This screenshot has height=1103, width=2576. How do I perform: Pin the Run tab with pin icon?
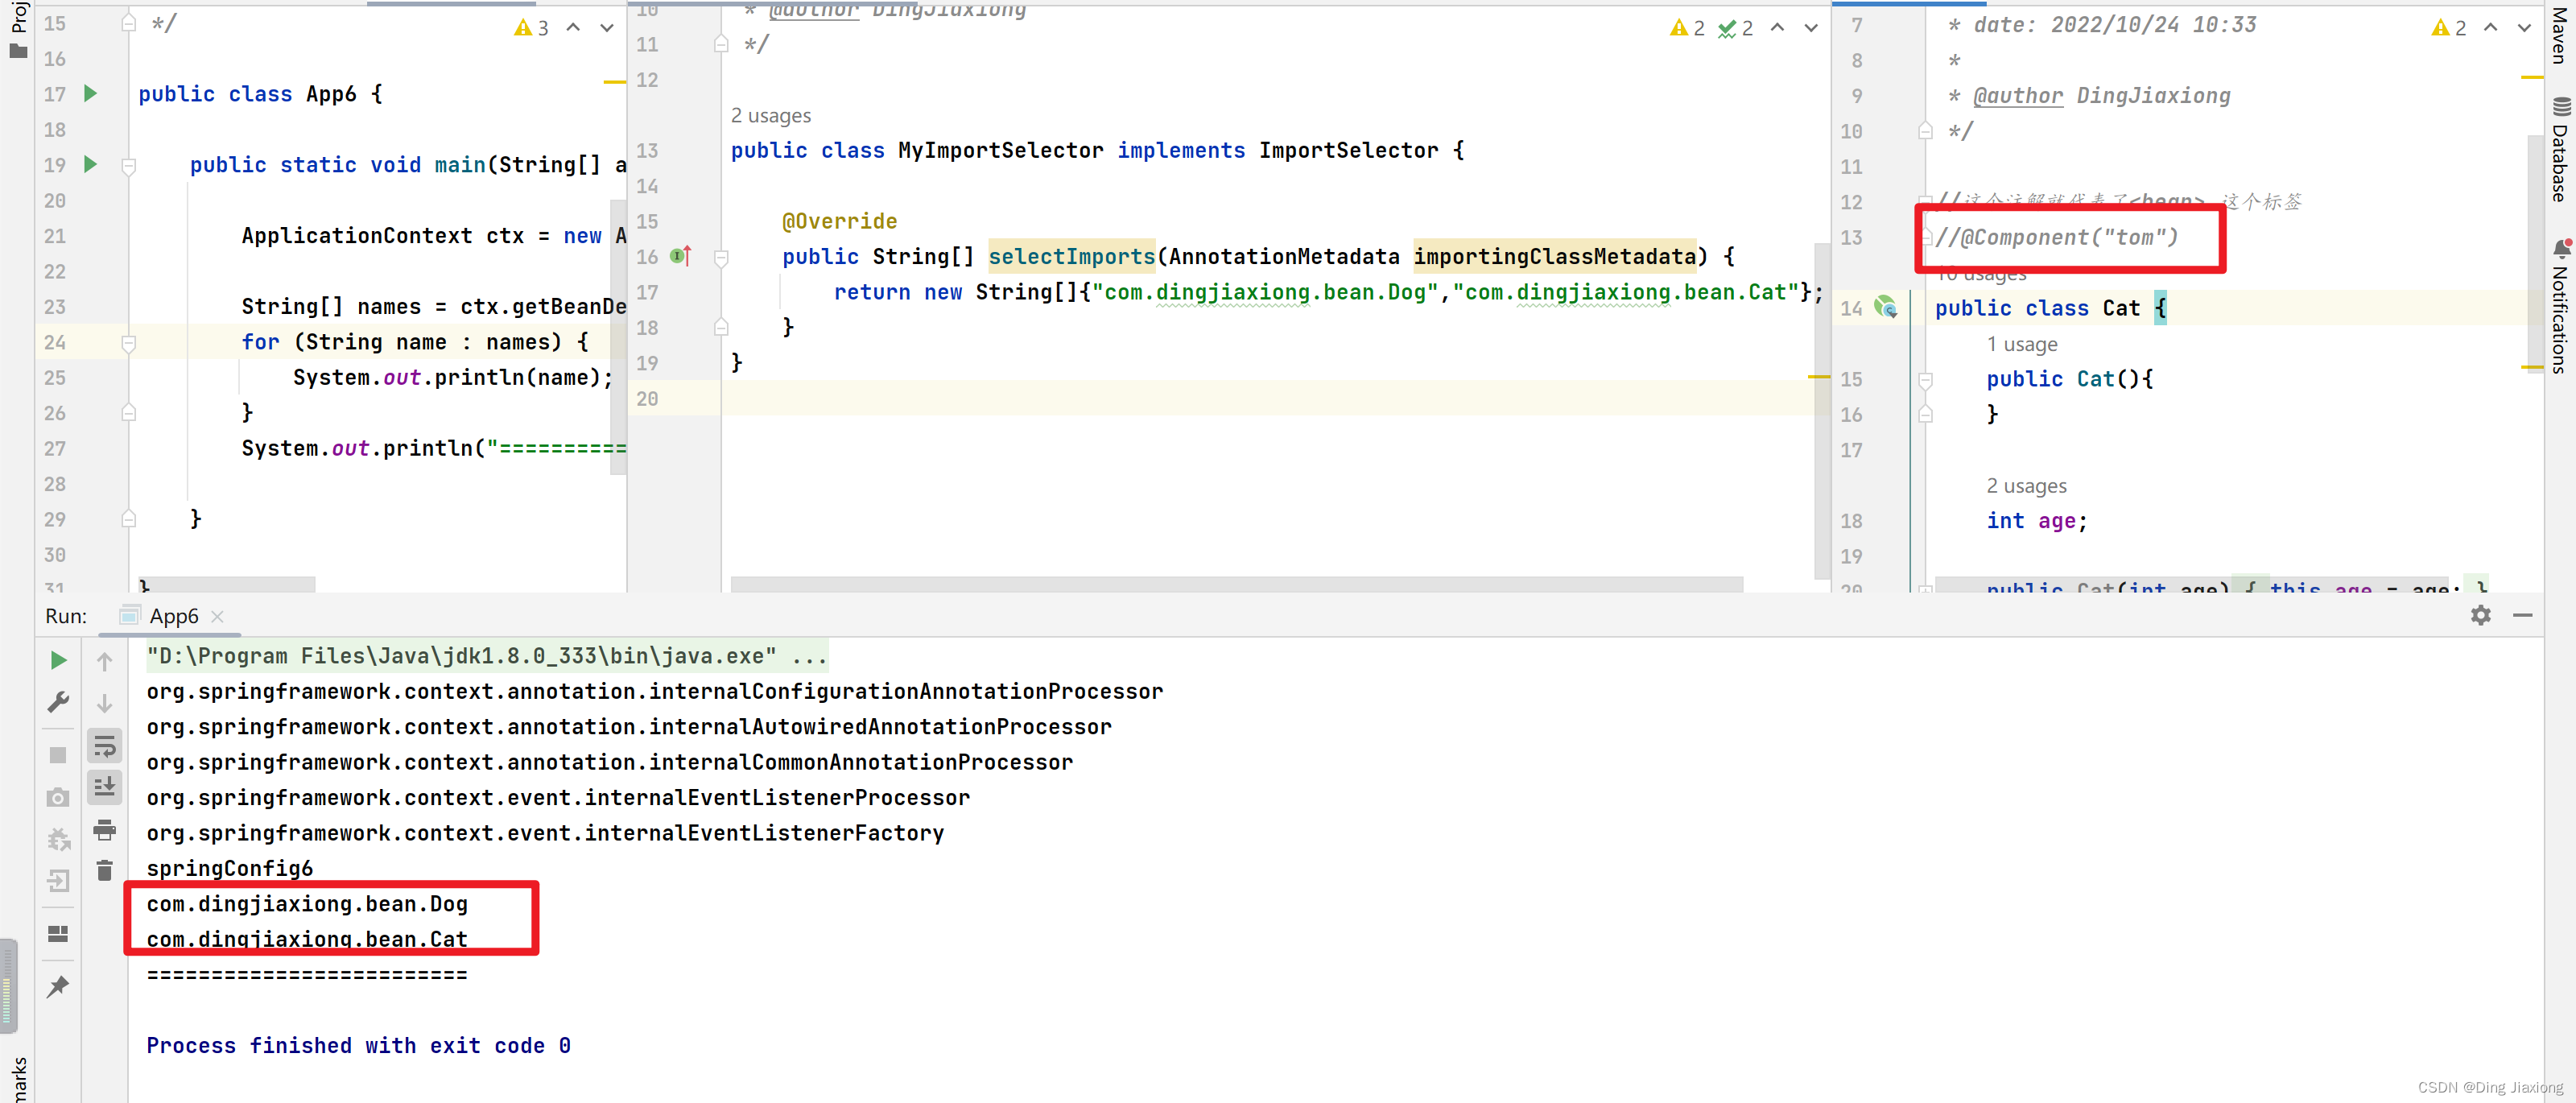point(58,986)
